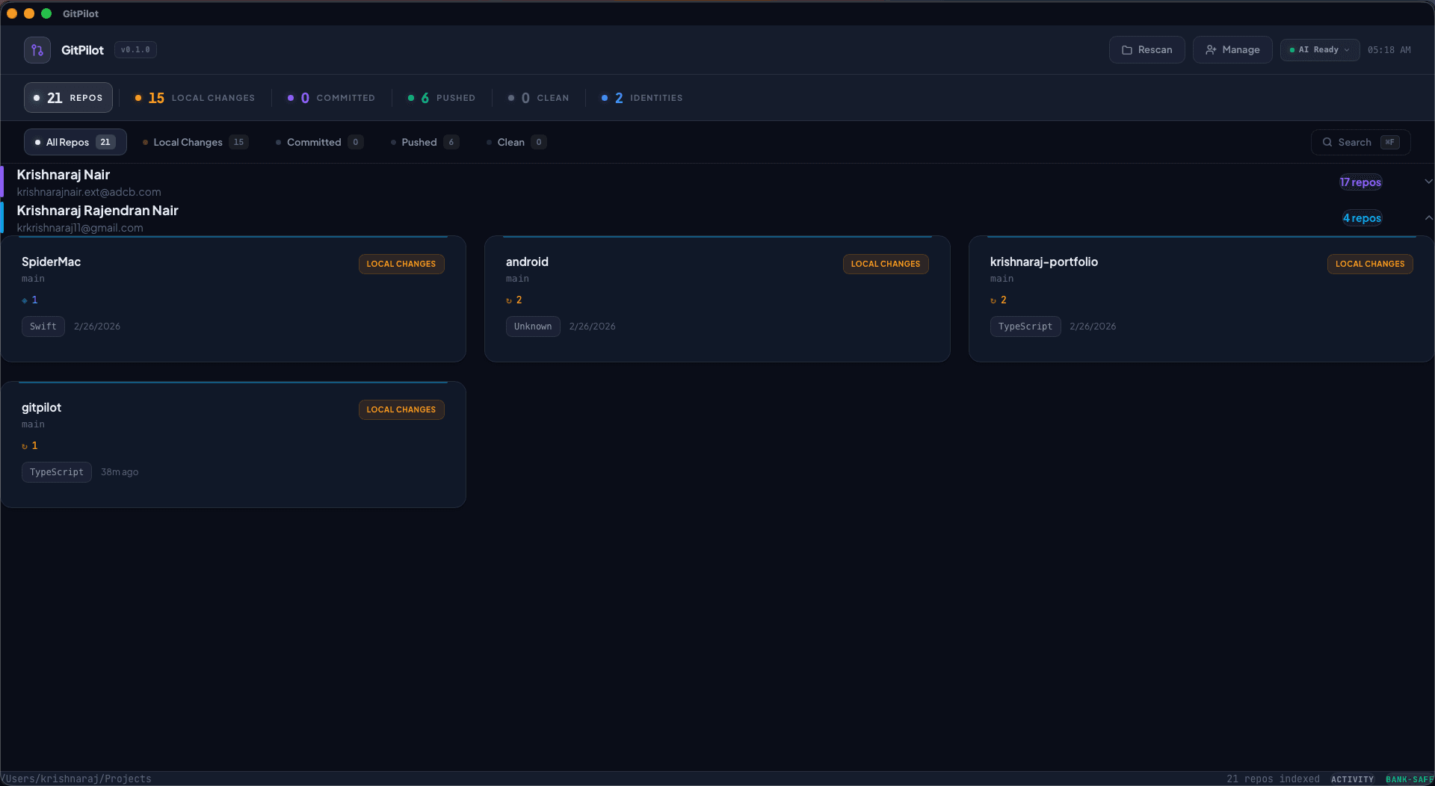The image size is (1435, 786).
Task: Select the Local Changes filter
Action: (194, 142)
